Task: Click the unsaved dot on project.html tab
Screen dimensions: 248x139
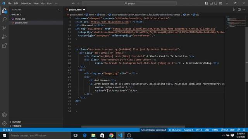Action: (84, 10)
